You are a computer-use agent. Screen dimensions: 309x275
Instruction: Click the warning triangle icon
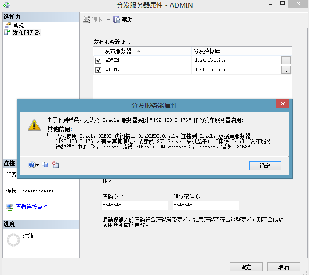tap(34, 125)
